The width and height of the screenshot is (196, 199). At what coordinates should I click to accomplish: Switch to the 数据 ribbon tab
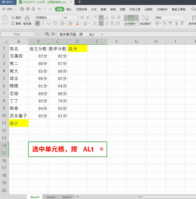[x=103, y=9]
